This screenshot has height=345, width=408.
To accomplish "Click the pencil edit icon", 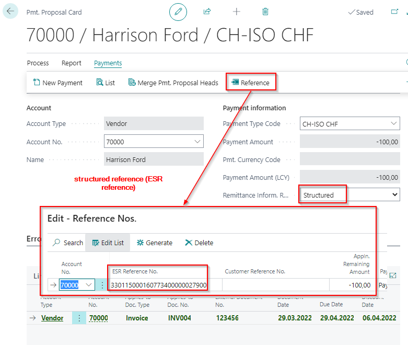I will pyautogui.click(x=178, y=11).
